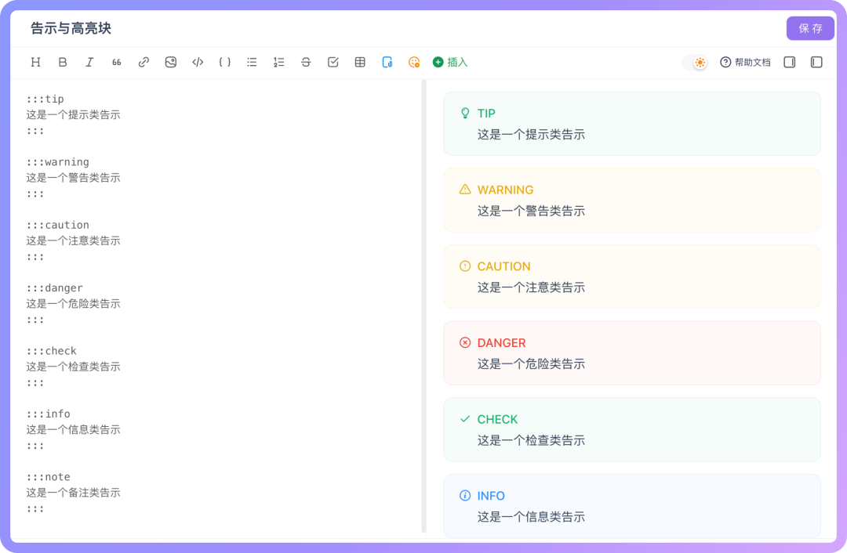Insert a hyperlink
847x553 pixels.
coord(144,62)
